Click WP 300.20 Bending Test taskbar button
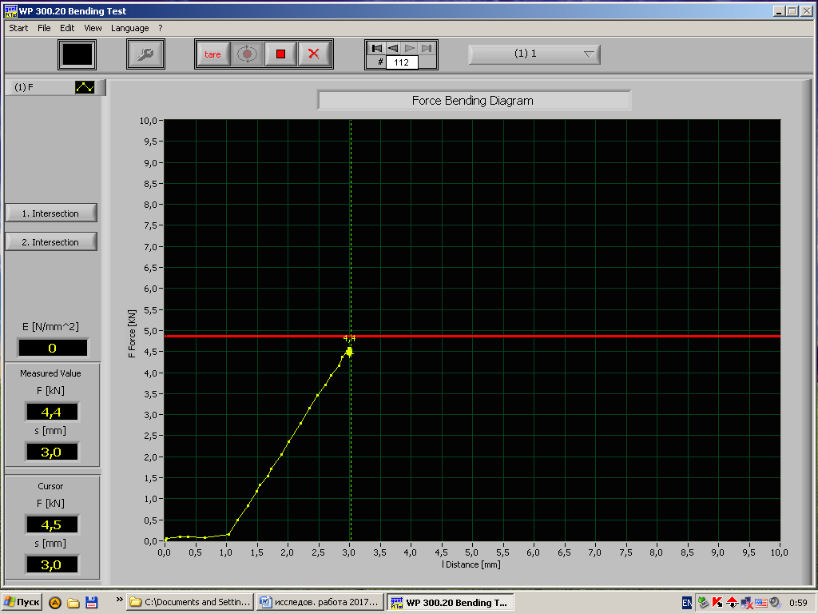 point(451,603)
